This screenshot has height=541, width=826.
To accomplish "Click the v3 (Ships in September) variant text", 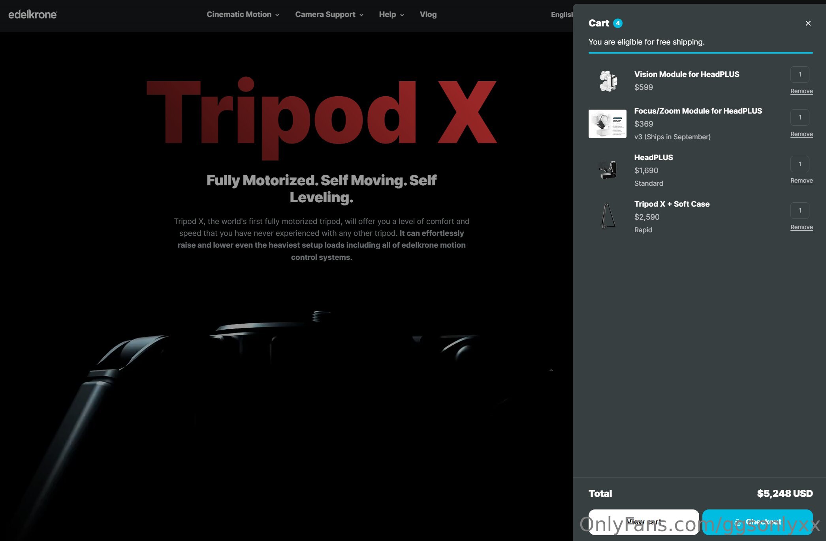I will [x=672, y=137].
